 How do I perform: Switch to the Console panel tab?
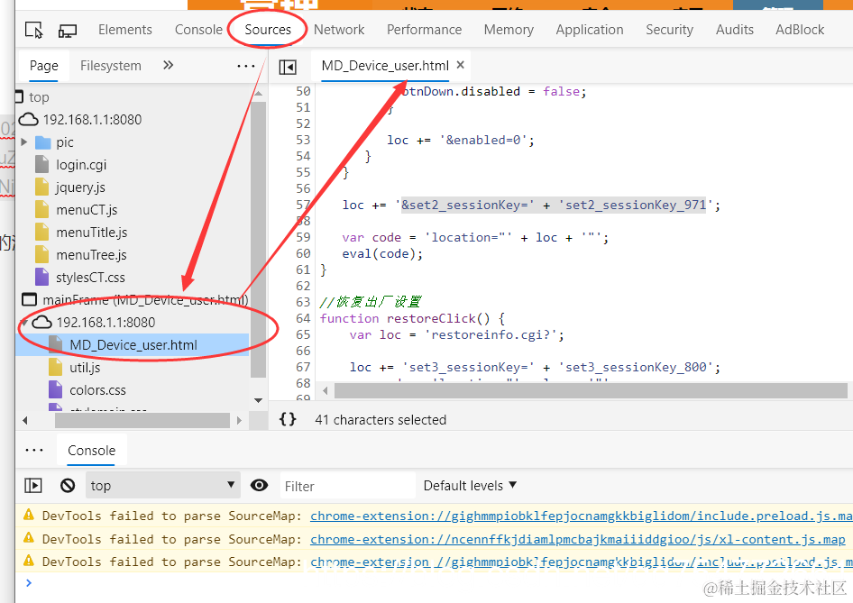tap(198, 30)
